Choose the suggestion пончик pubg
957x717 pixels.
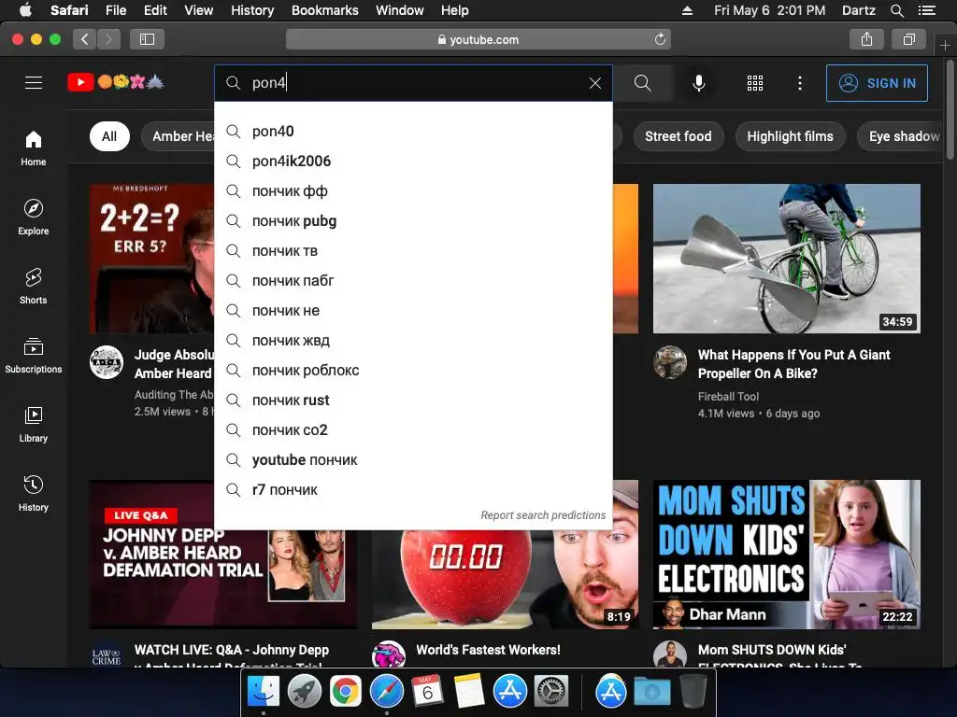[413, 220]
